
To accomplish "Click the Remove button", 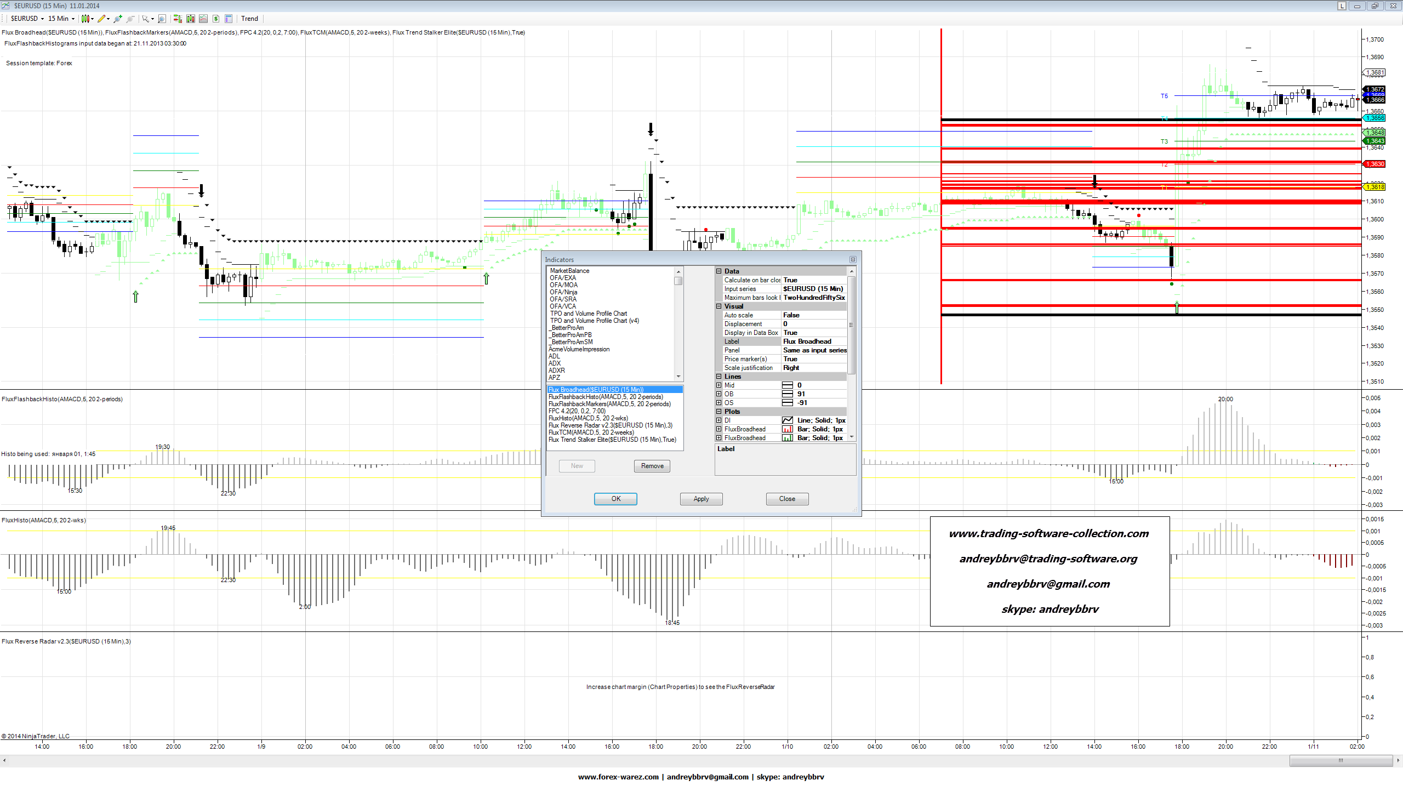I will [652, 466].
